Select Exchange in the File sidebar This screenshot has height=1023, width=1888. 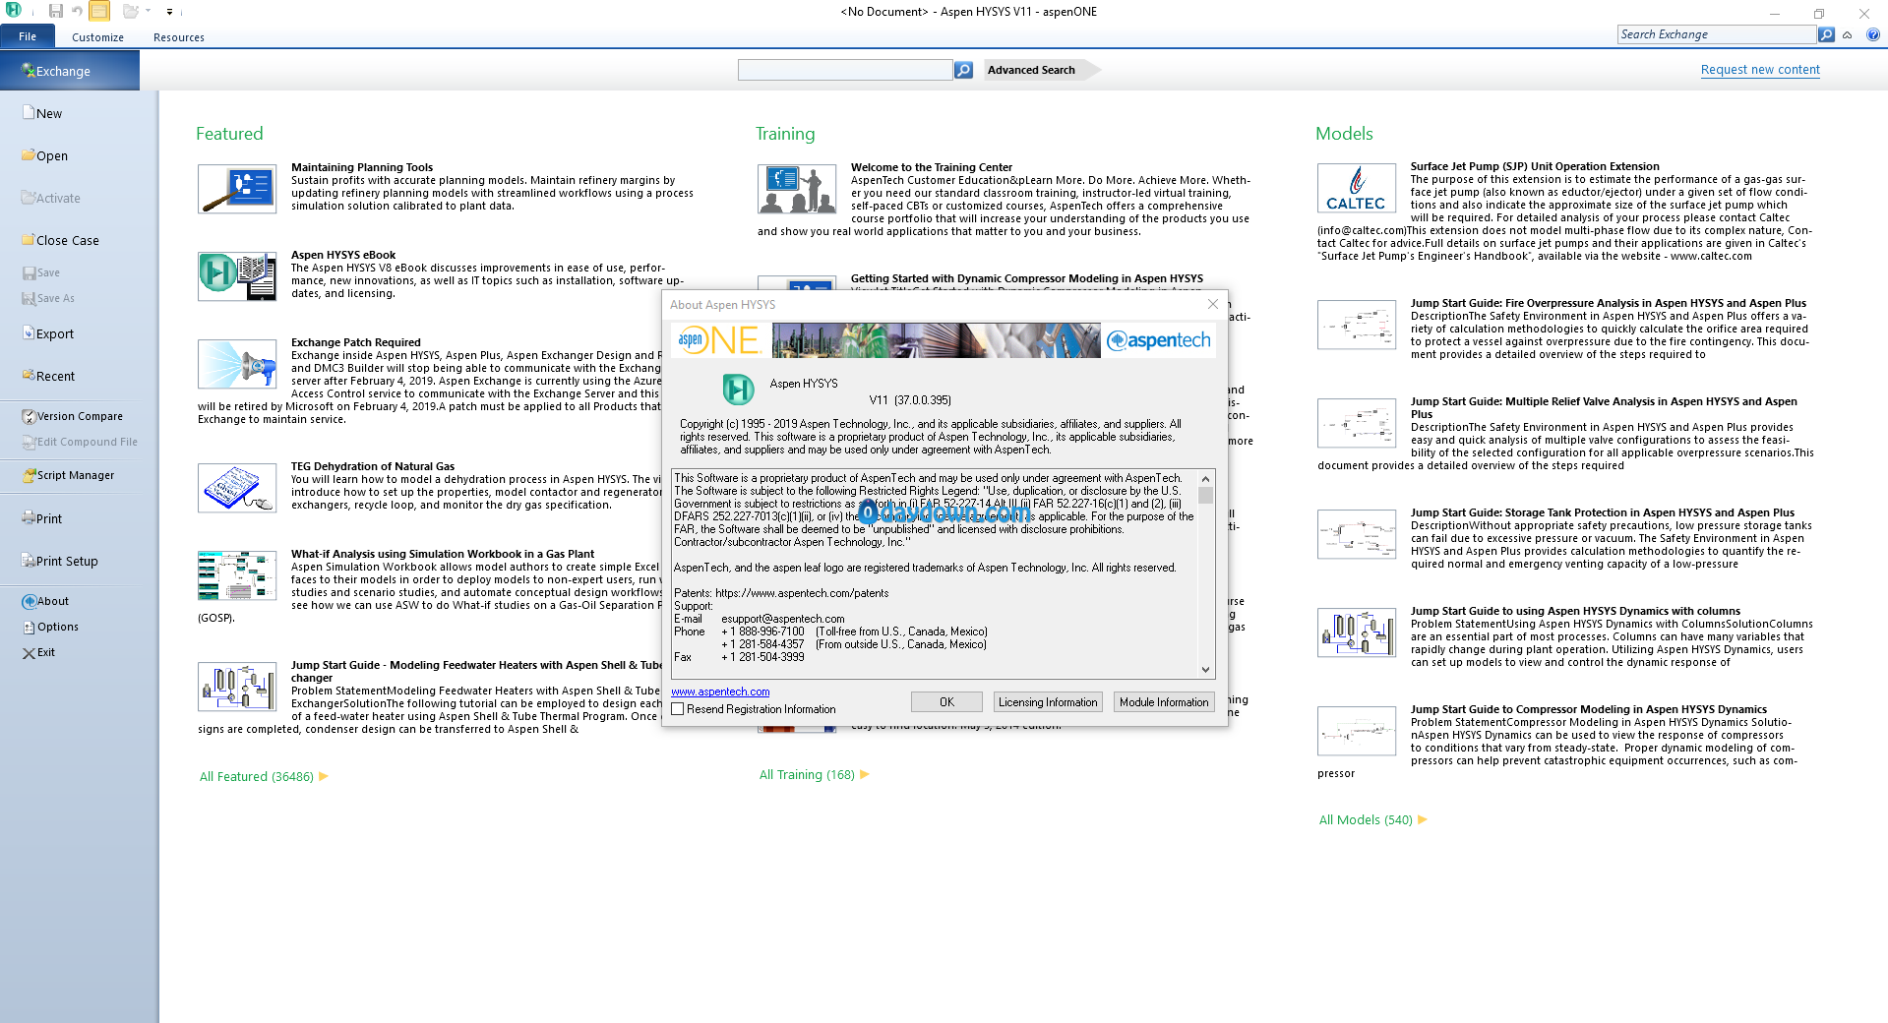coord(70,71)
